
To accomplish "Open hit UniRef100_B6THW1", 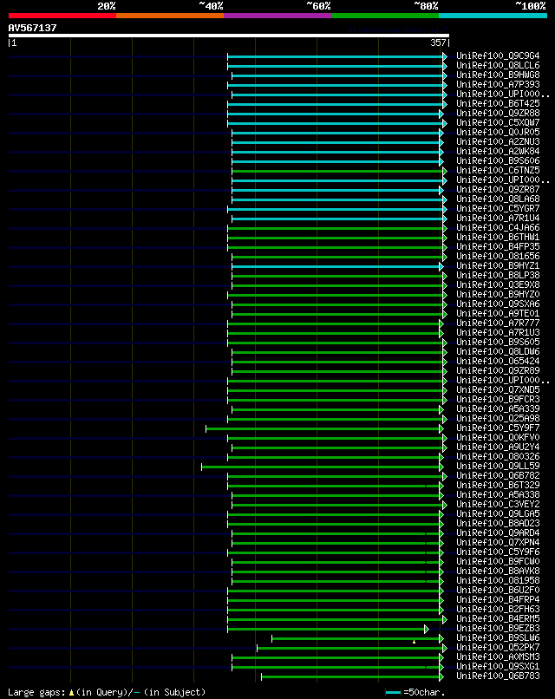I will click(498, 237).
